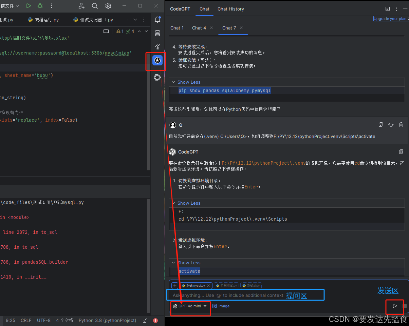Show hidden editor tabs chevron
409x326 pixels.
[135, 20]
